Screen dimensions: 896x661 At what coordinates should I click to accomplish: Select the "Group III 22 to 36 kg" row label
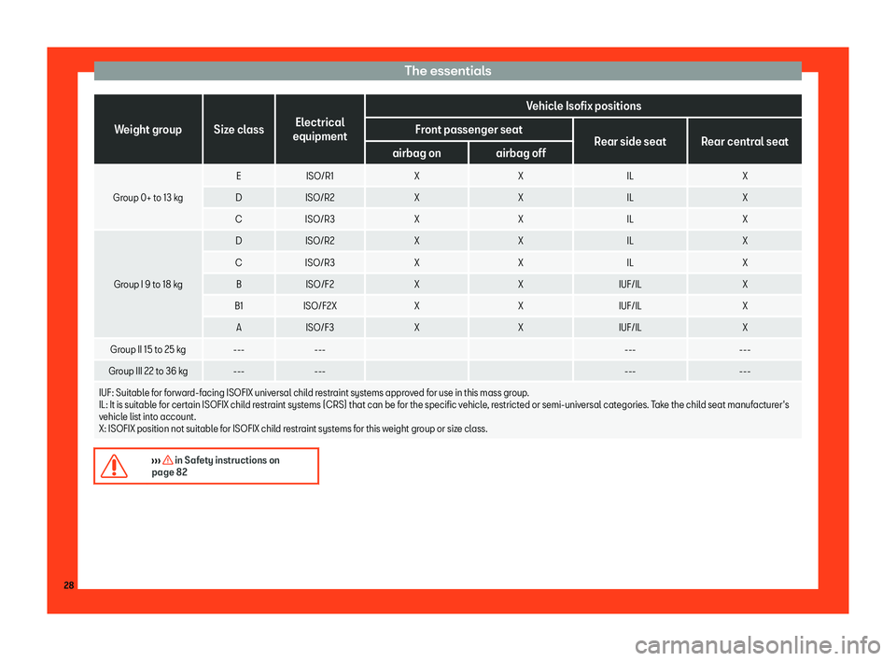[147, 371]
